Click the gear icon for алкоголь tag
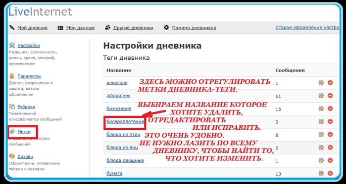This screenshot has height=184, width=346. coord(321,83)
